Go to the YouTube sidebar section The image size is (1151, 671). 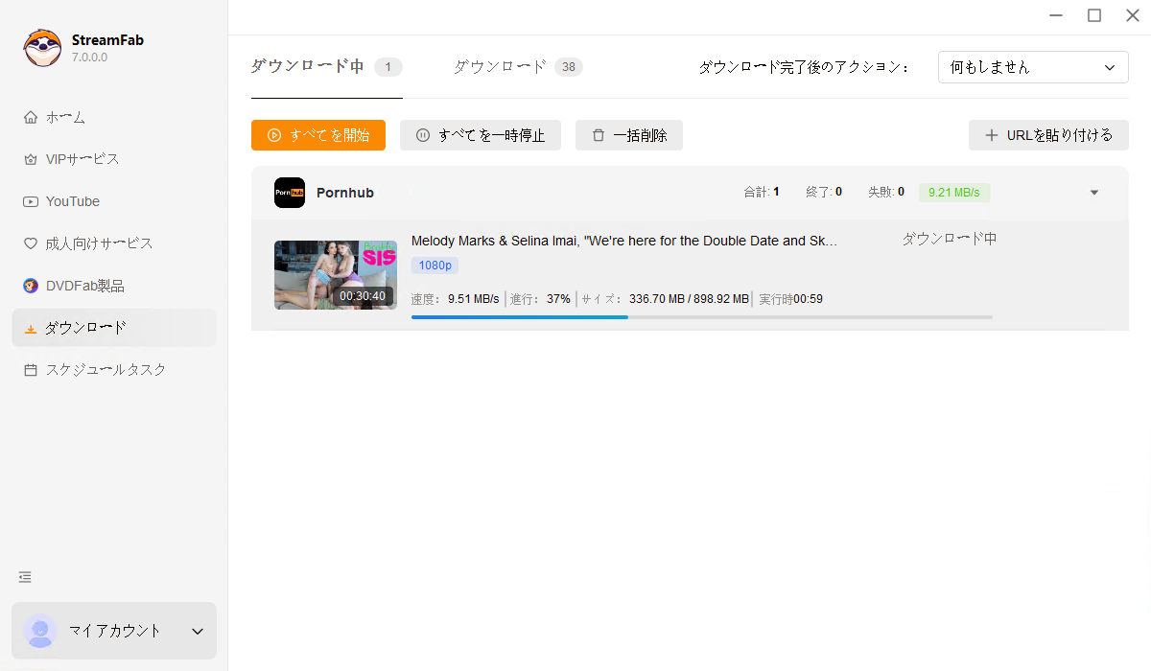72,201
